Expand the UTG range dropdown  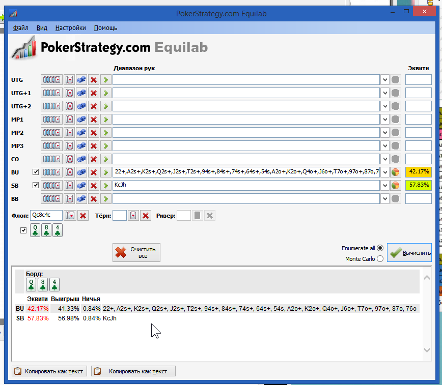[385, 80]
